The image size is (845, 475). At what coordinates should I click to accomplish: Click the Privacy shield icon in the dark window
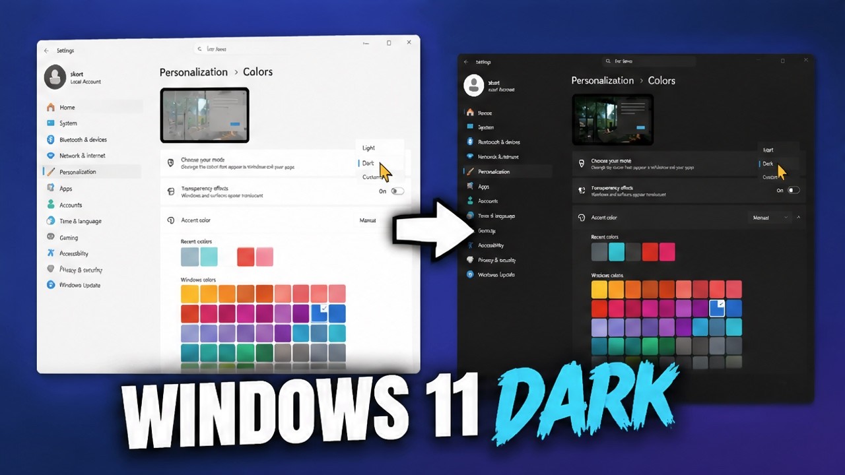pyautogui.click(x=470, y=260)
